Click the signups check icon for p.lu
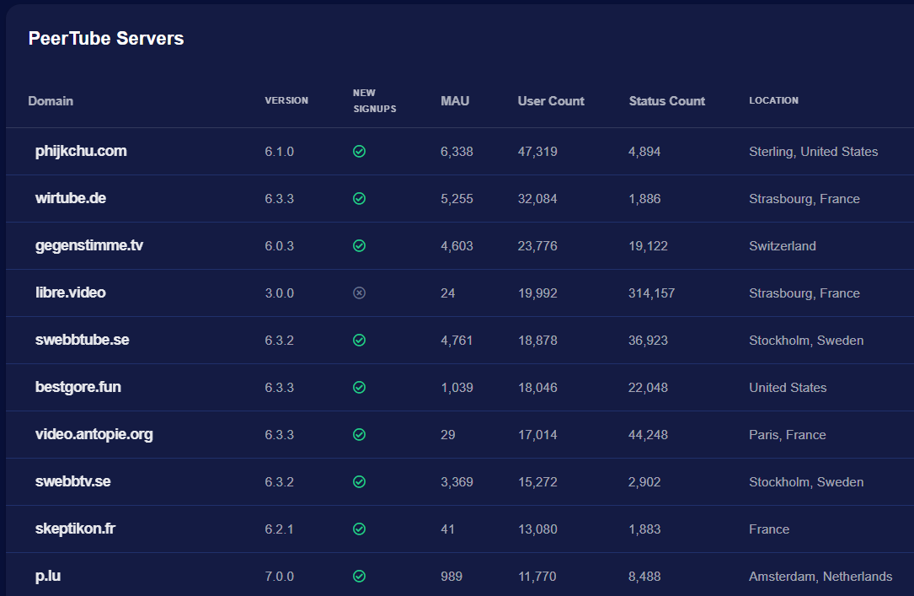This screenshot has width=914, height=596. [359, 576]
